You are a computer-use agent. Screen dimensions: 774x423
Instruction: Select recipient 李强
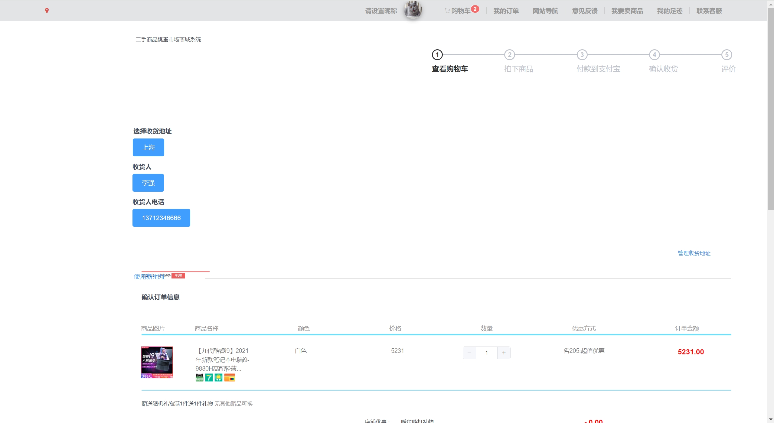pyautogui.click(x=148, y=183)
